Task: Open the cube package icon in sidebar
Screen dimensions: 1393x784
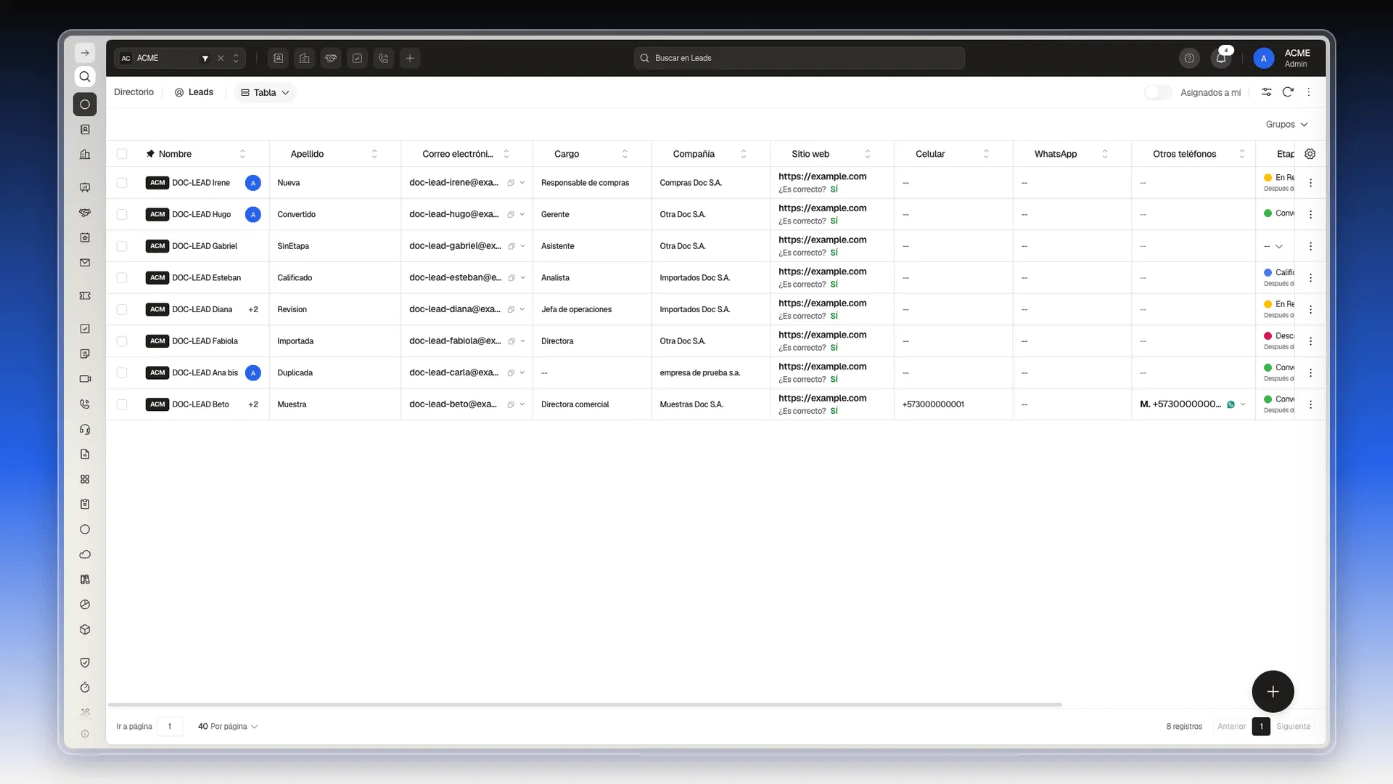Action: click(x=85, y=630)
